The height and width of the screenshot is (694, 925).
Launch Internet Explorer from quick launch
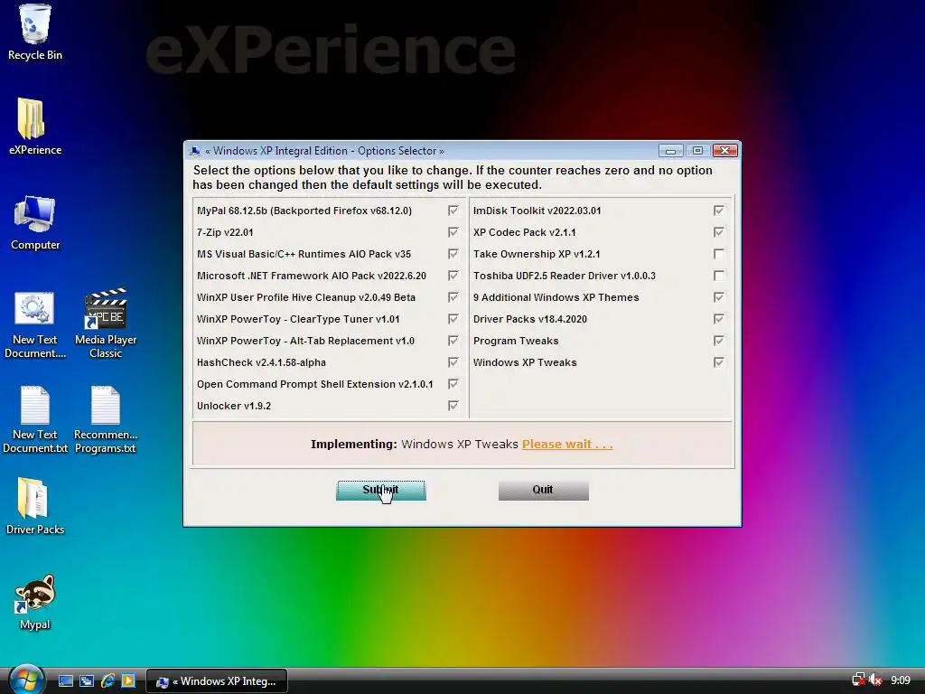[108, 681]
